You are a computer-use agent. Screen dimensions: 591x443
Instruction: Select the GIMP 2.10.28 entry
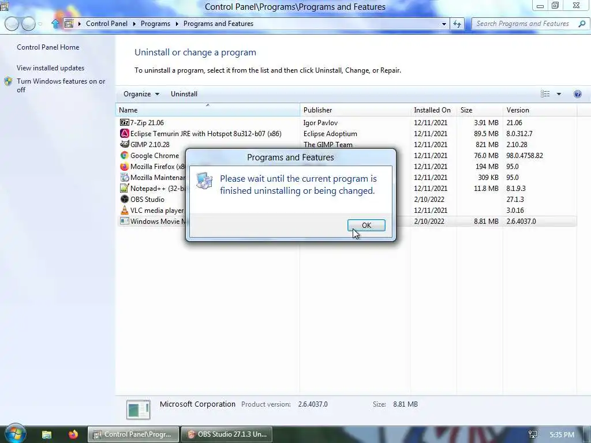(x=149, y=144)
